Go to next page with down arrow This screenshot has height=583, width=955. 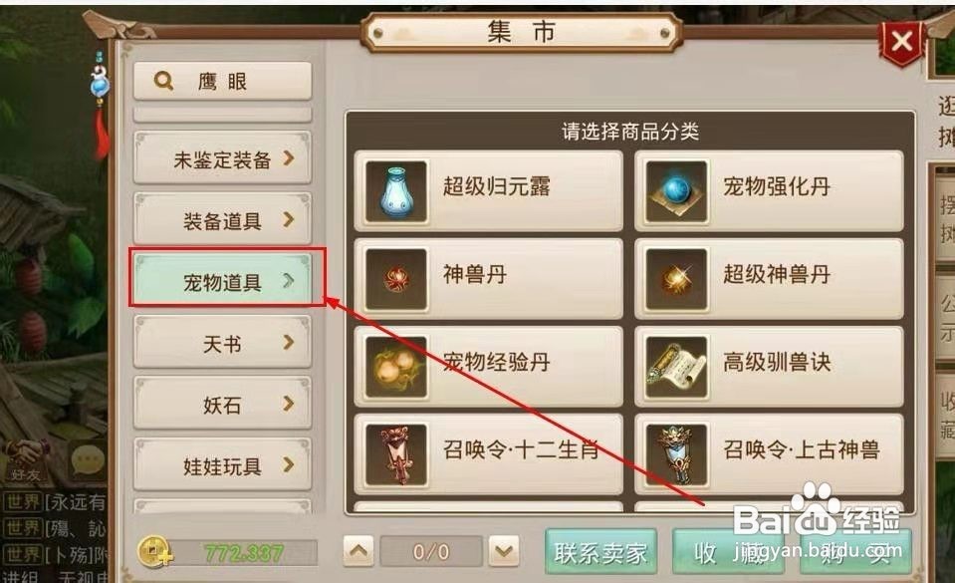504,551
